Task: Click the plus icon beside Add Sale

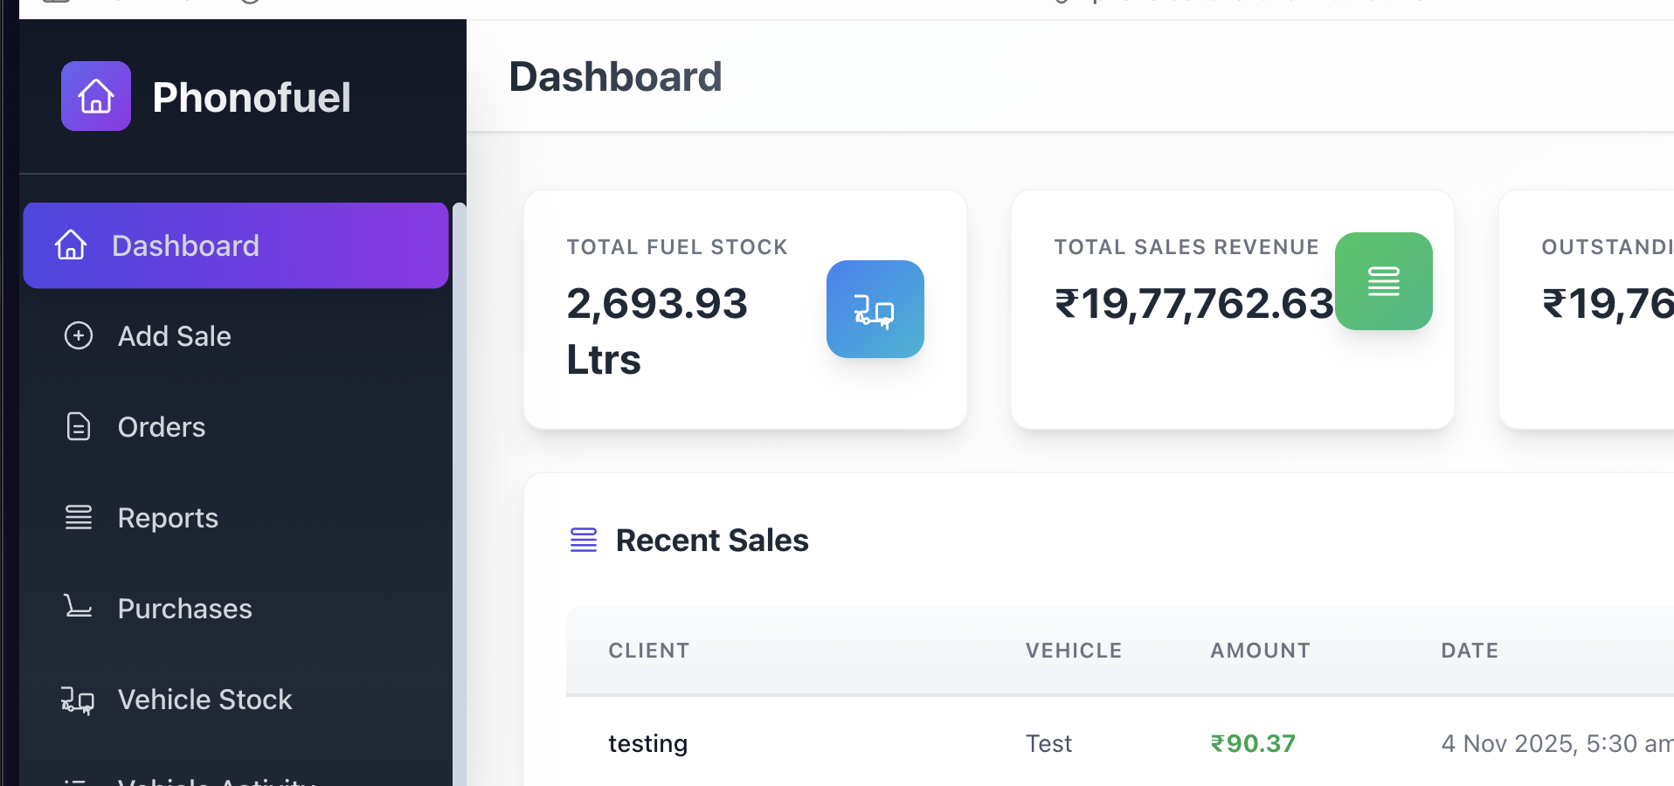Action: 79,335
